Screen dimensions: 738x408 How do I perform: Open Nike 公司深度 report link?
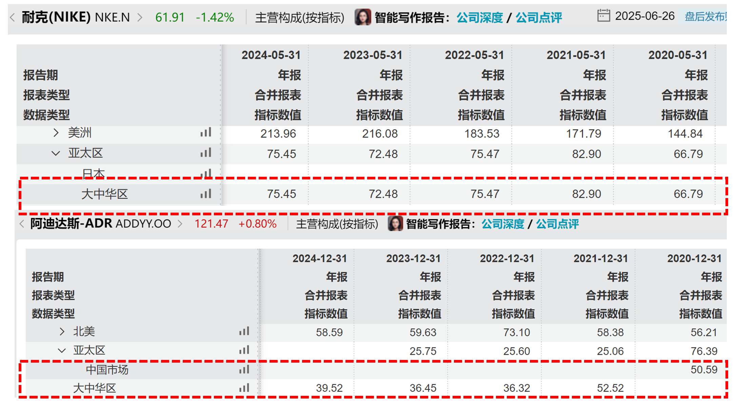coord(480,17)
